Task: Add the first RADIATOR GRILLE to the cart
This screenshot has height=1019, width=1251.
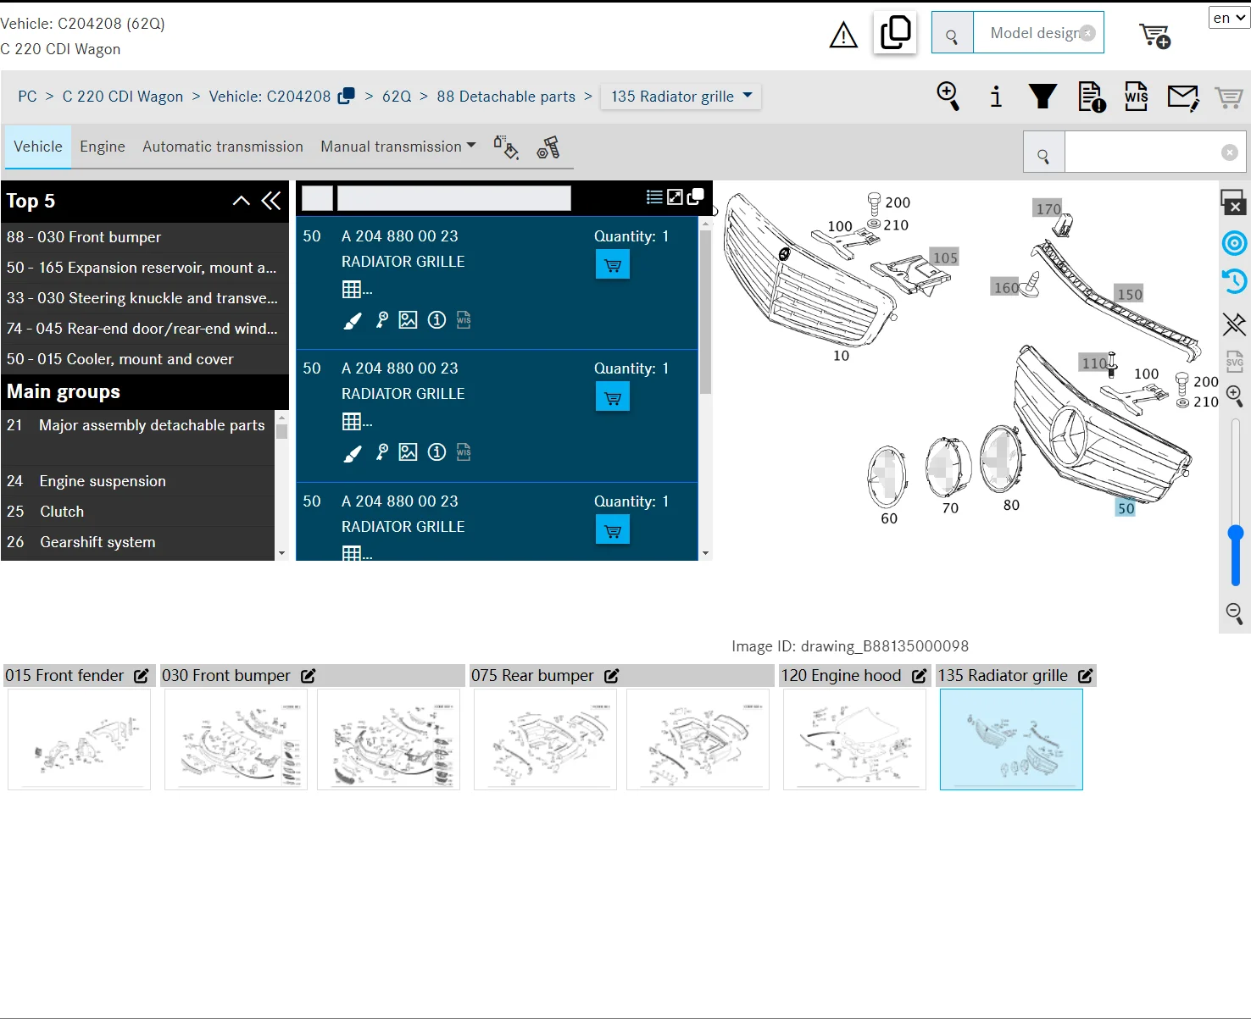Action: (x=613, y=265)
